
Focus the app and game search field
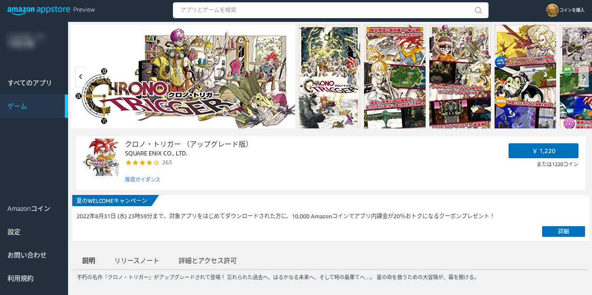pos(330,10)
